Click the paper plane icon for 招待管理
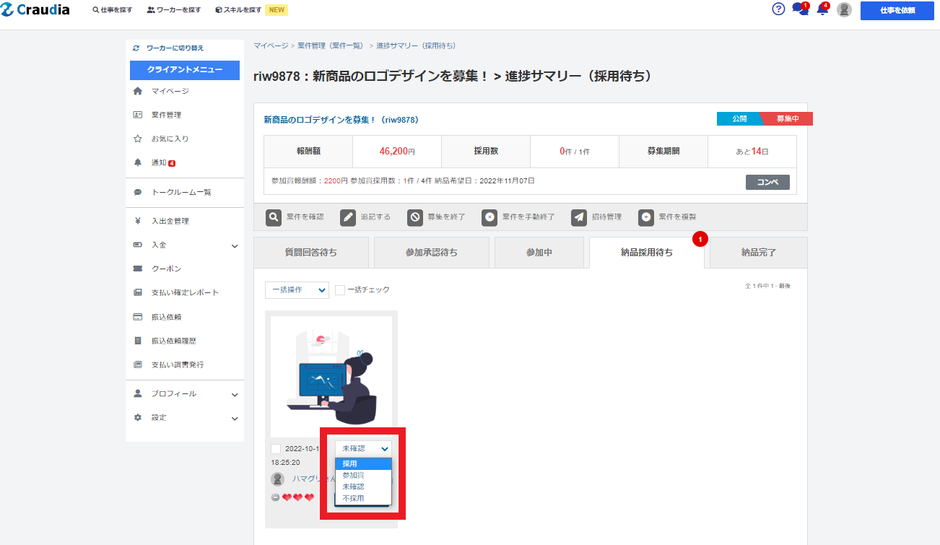The width and height of the screenshot is (940, 545). point(579,217)
